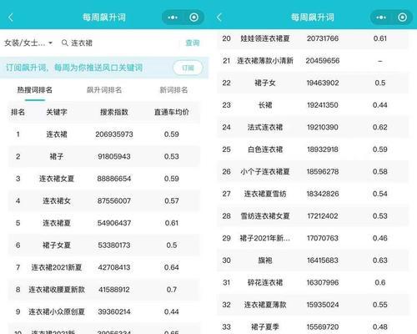
Task: Select keyword 连衣裙夏雪纺 in rank 27
Action: point(265,194)
